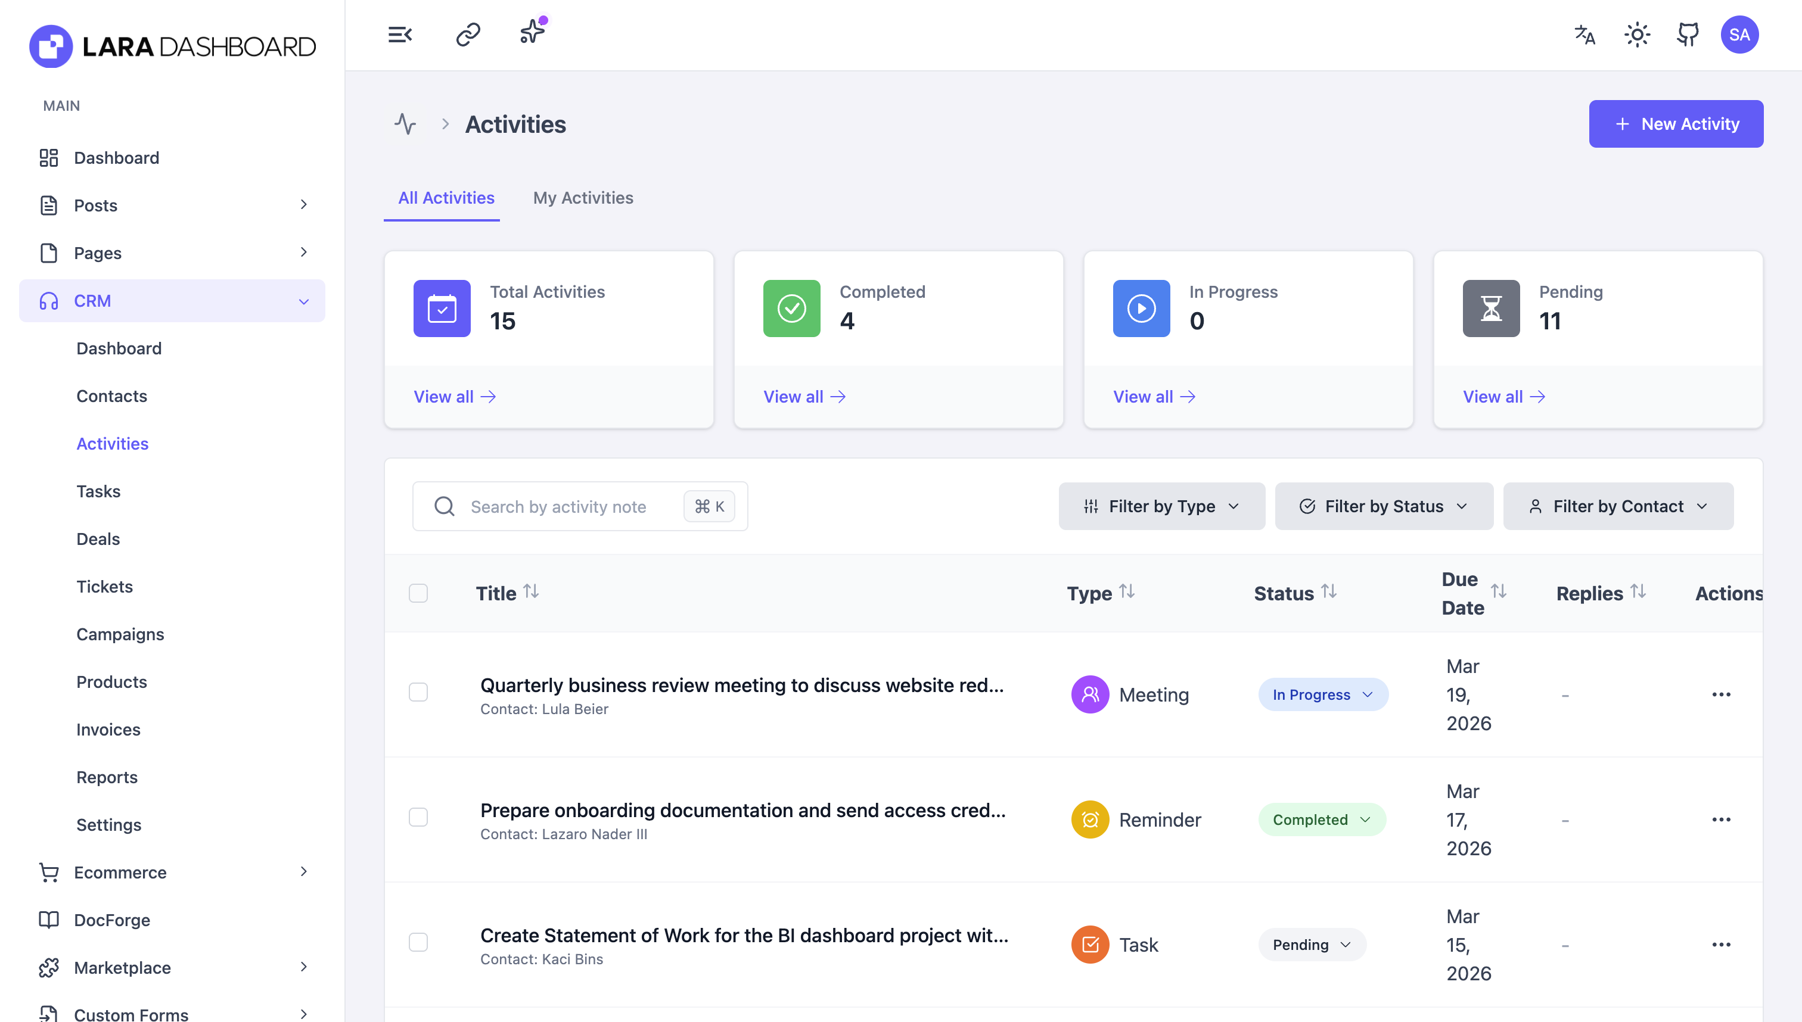
Task: Switch theme using the sun icon
Action: pyautogui.click(x=1636, y=35)
